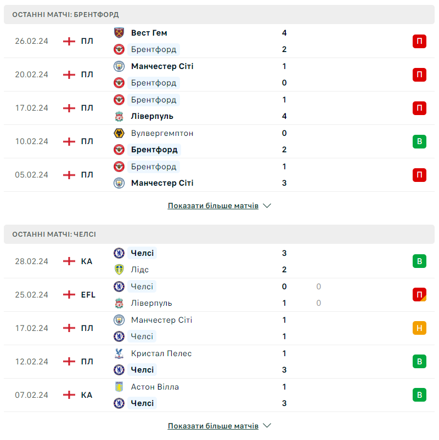Click the Manchester City crest in 20.02.24 match
Screen dimensions: 439x440
click(x=119, y=66)
